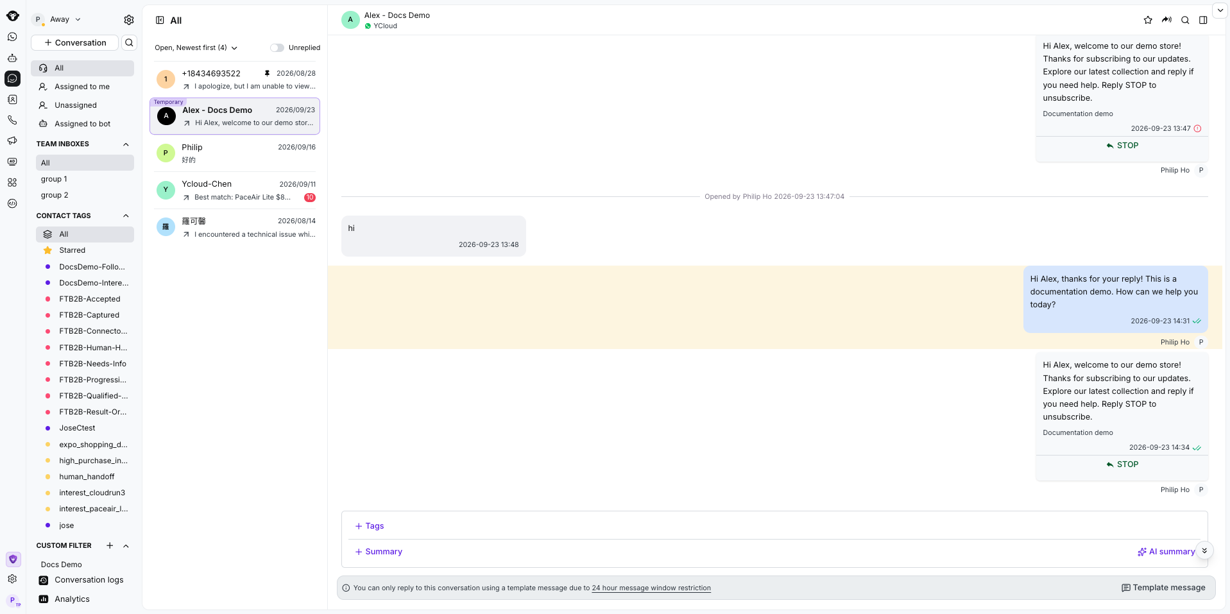Screen dimensions: 1230x614
Task: Open the Philip conversation in the list
Action: (x=235, y=153)
